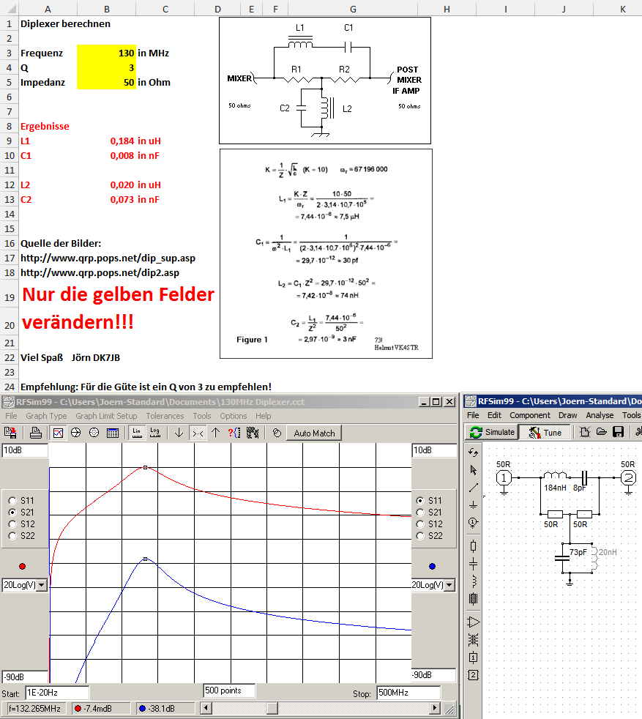Viewport: 642px width, 719px height.
Task: Open the Graph Limit Setup menu
Action: click(106, 415)
